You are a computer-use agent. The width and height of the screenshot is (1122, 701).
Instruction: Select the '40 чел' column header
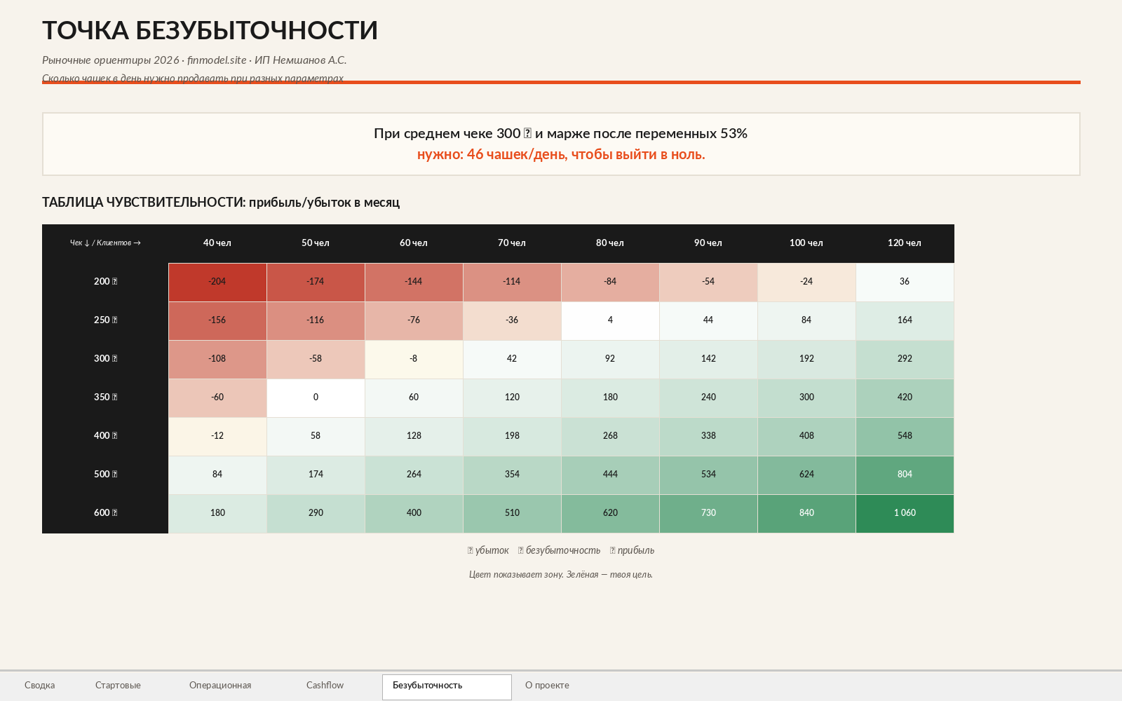tap(217, 243)
